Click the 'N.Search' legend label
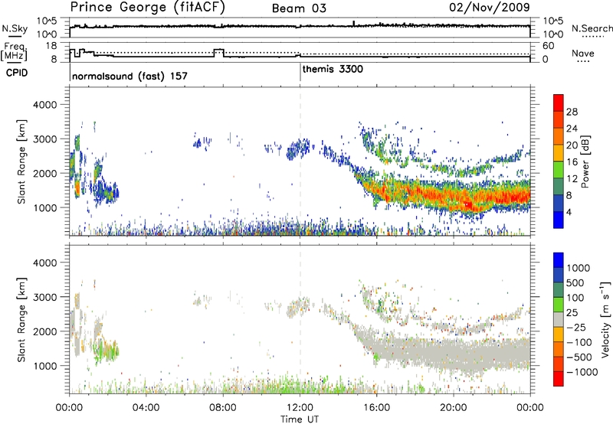Viewport: 613px width, 424px height. pos(592,28)
